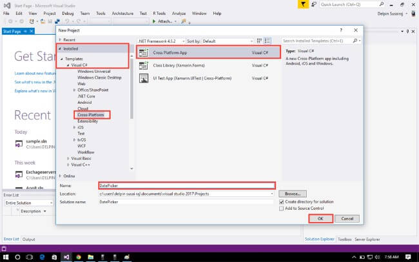Click the Solution name field
Viewport: 419px width, 262px height.
click(x=186, y=202)
